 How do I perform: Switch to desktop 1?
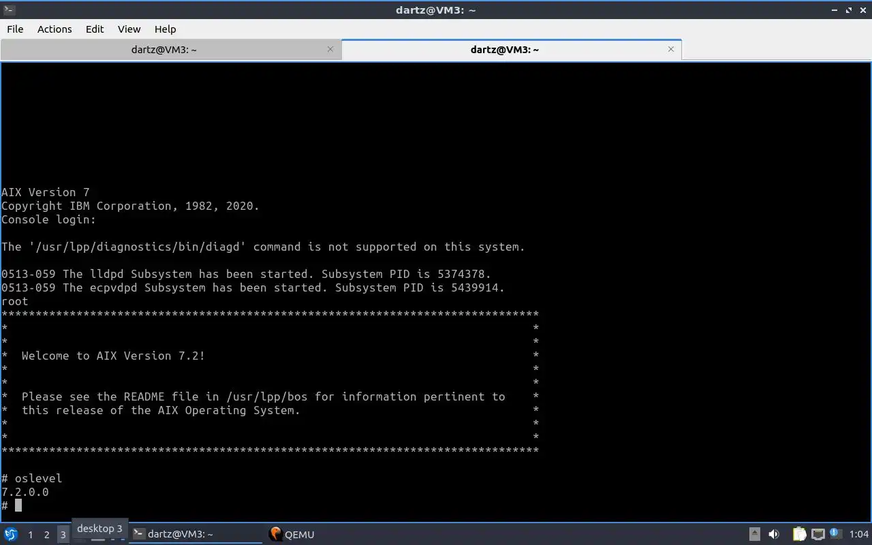pos(30,535)
